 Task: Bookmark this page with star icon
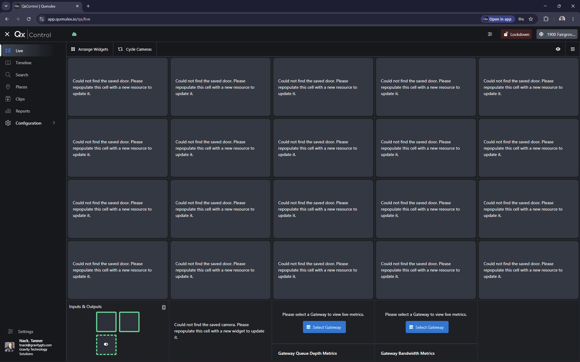531,19
